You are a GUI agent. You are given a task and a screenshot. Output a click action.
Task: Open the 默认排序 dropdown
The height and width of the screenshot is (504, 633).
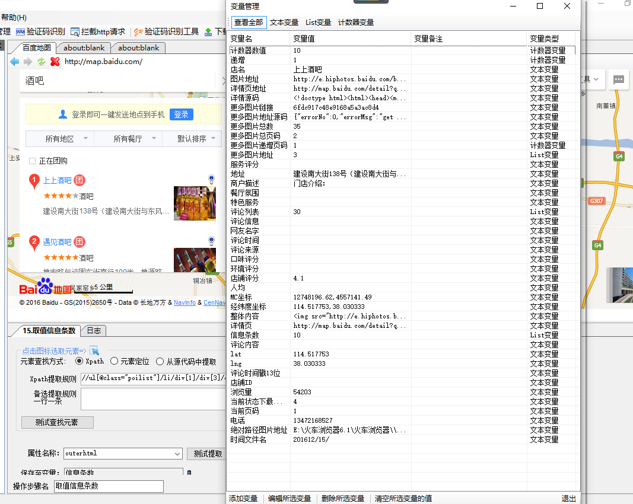coord(192,139)
